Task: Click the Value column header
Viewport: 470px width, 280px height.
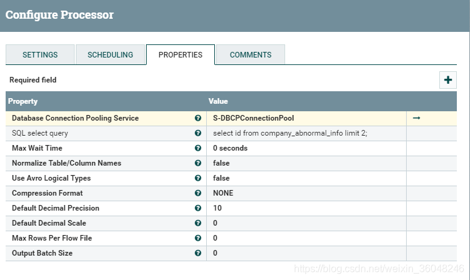Action: coord(218,101)
